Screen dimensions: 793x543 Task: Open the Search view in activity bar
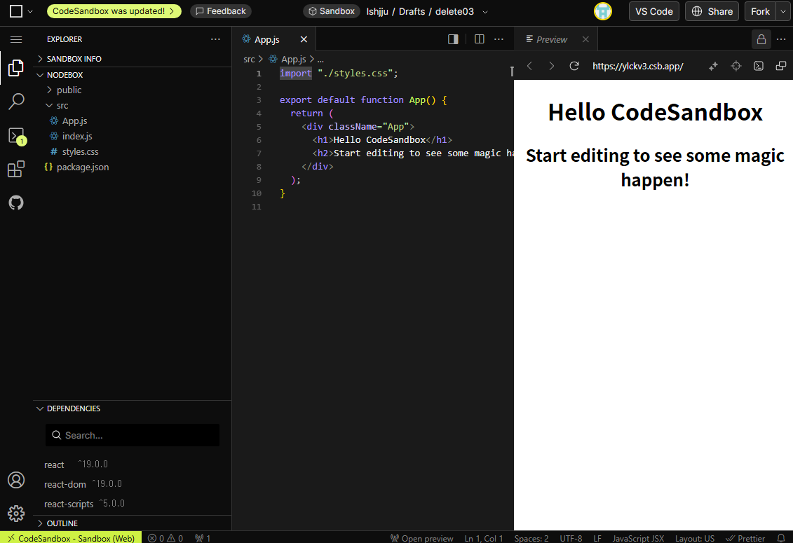point(15,101)
